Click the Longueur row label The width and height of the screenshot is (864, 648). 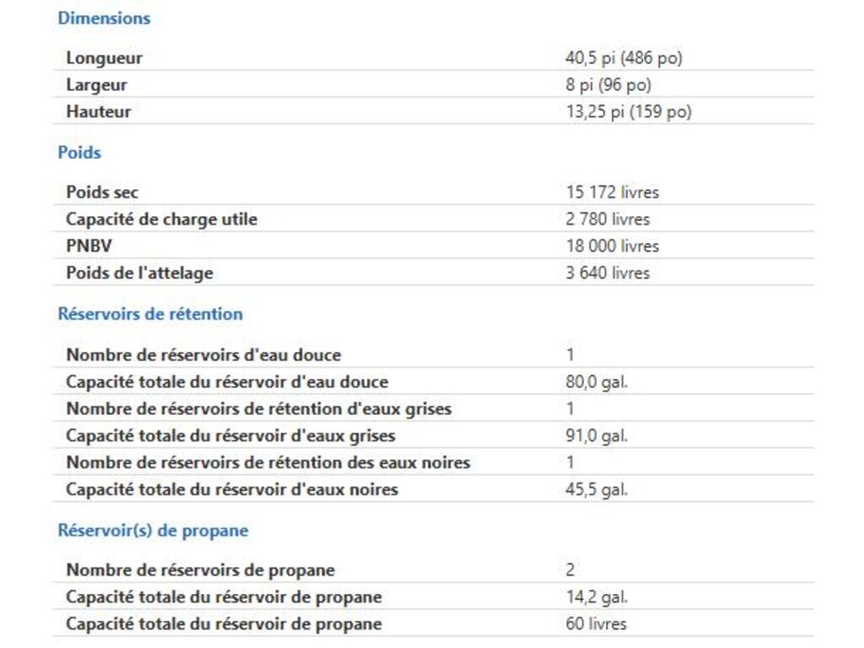(104, 58)
